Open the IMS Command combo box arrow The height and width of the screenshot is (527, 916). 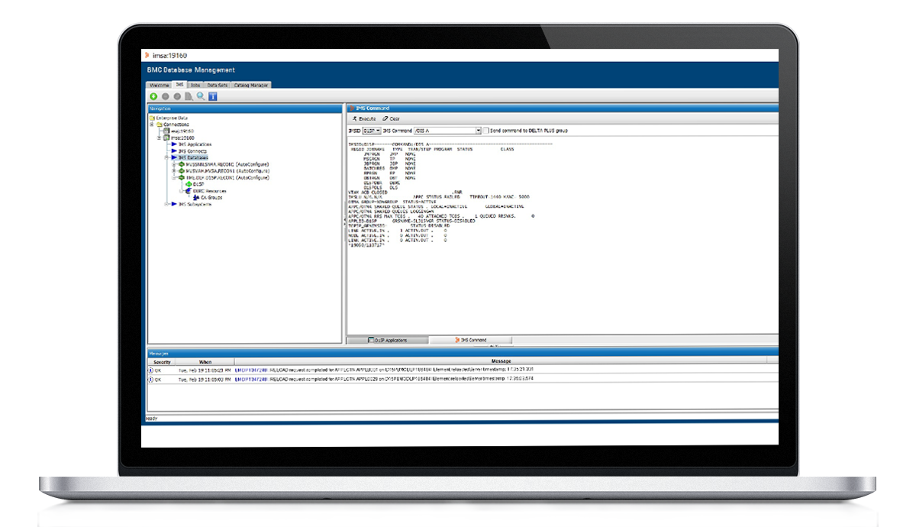coord(478,131)
